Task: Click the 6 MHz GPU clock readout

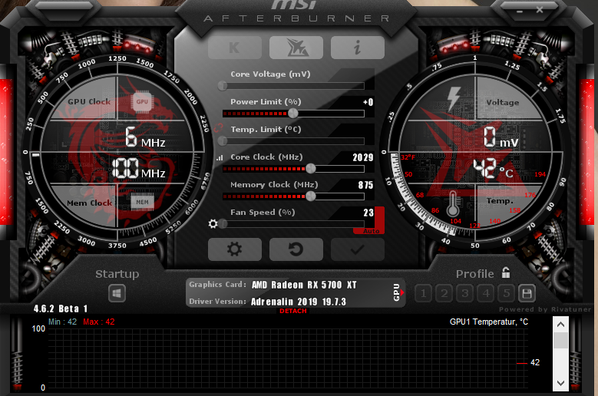Action: click(145, 137)
